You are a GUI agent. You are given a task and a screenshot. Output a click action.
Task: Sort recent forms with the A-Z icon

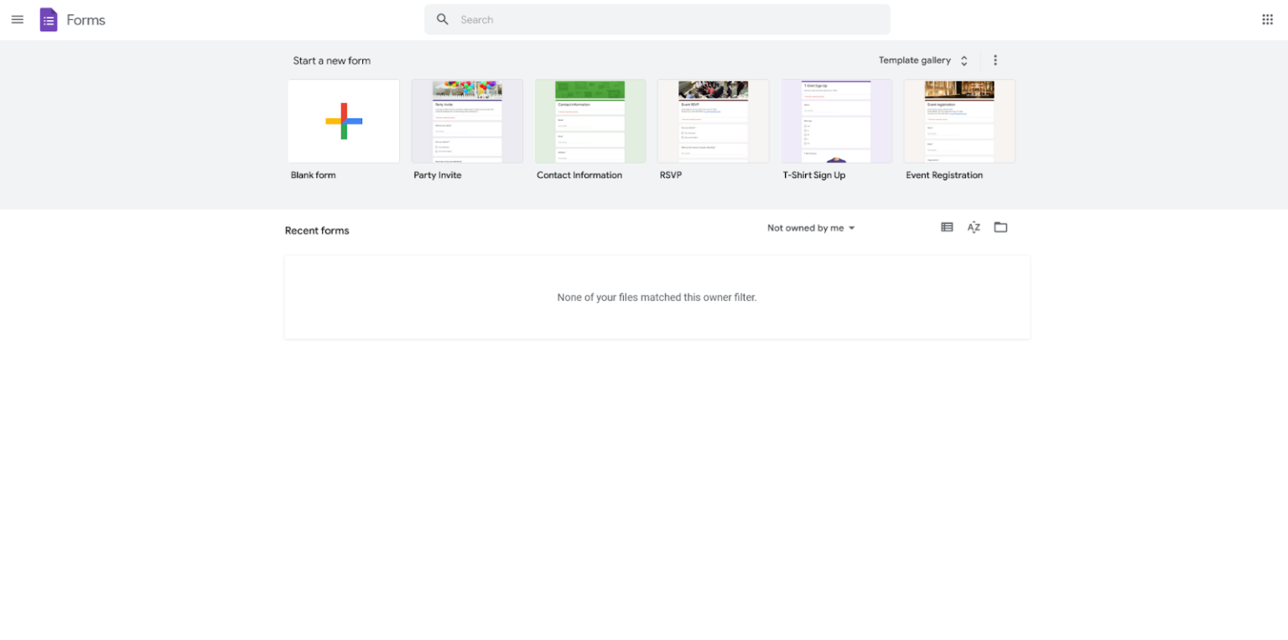[x=974, y=226]
